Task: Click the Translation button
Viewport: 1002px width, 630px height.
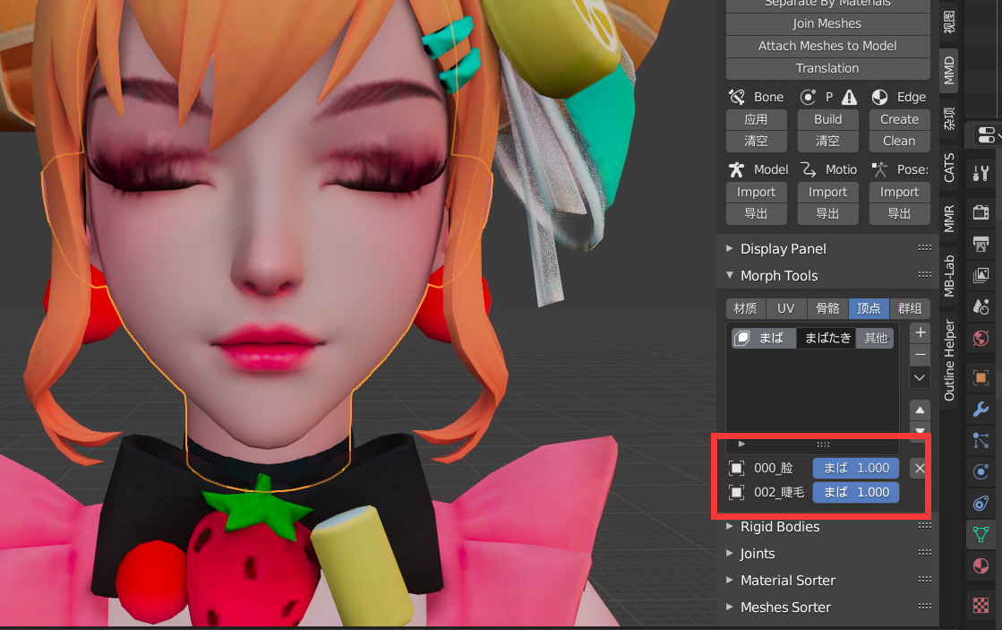Action: pyautogui.click(x=827, y=68)
